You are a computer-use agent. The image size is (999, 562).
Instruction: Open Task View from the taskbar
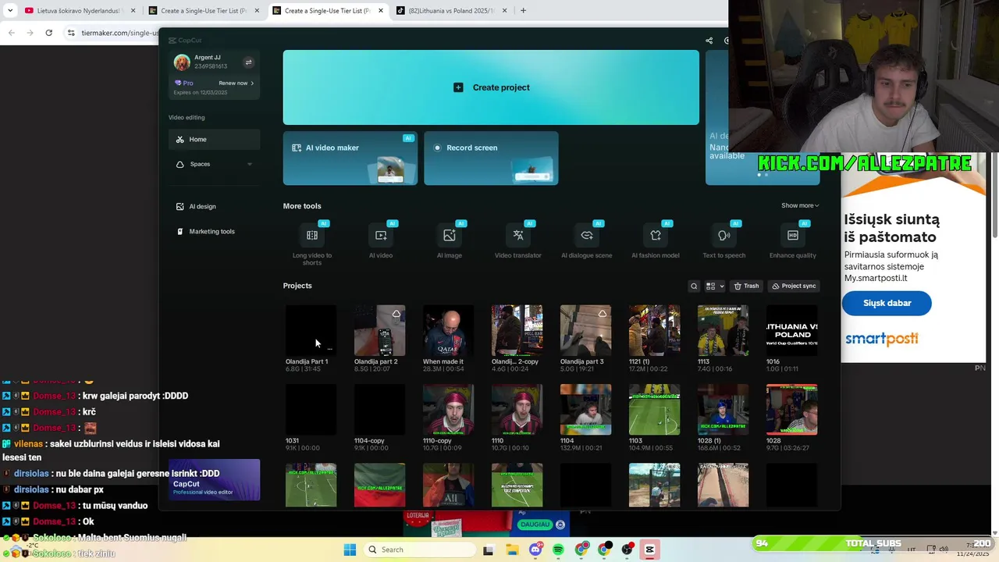[x=489, y=550]
